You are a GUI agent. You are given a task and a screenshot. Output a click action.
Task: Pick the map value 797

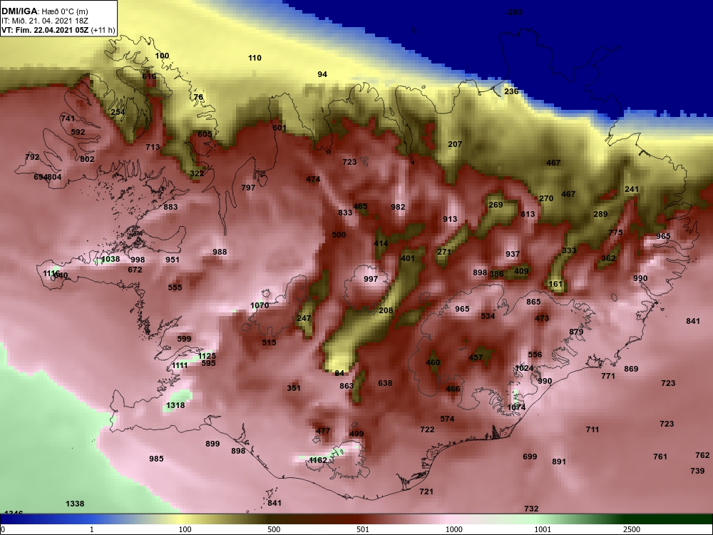248,188
